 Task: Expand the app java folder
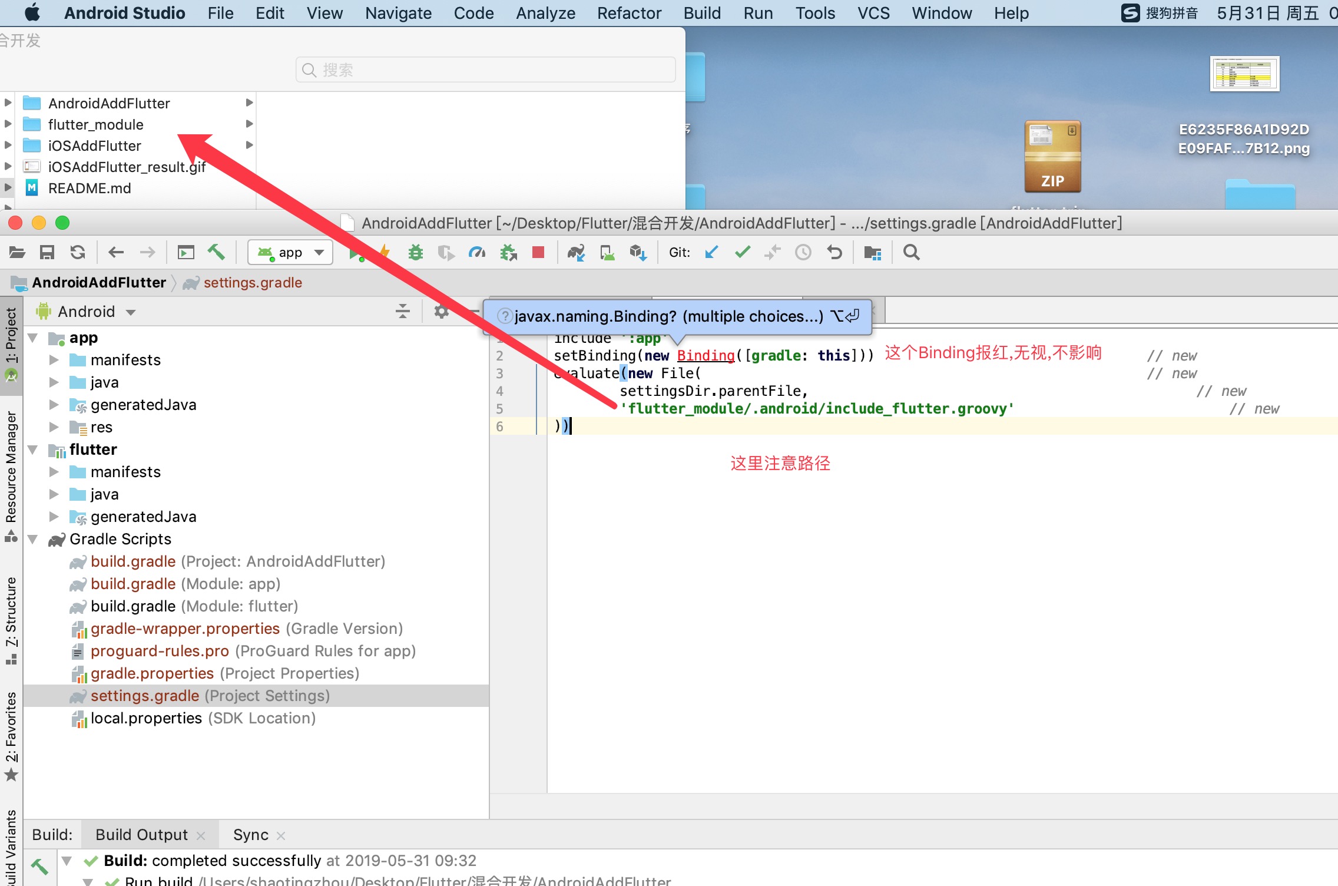click(x=54, y=382)
